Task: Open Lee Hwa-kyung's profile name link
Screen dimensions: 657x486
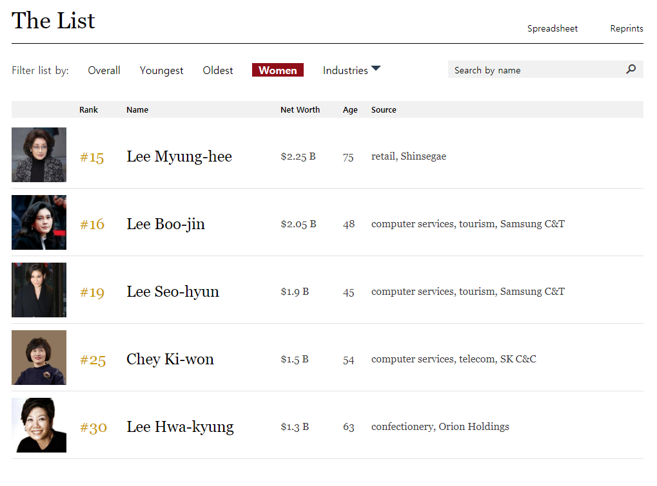Action: click(x=181, y=427)
